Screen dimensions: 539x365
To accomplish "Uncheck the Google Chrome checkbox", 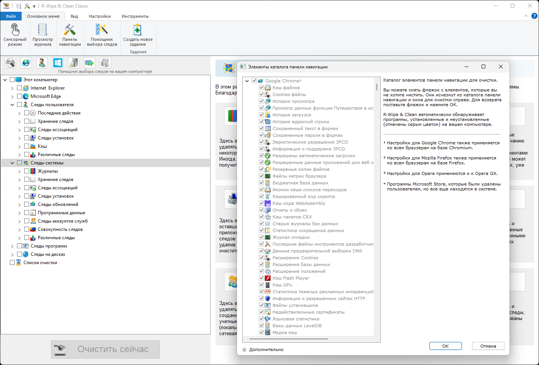I will pyautogui.click(x=254, y=81).
